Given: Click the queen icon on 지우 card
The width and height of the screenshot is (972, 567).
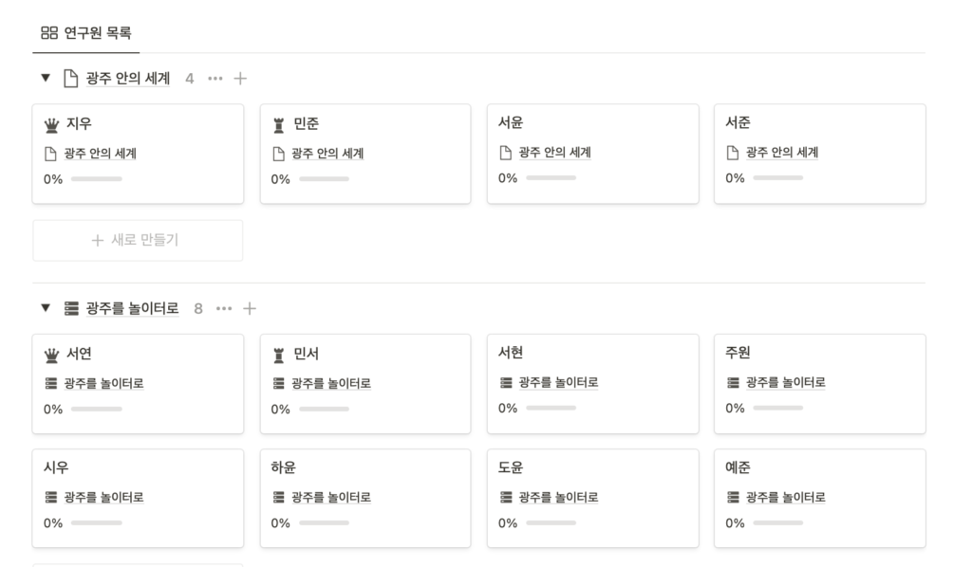Looking at the screenshot, I should pos(52,124).
